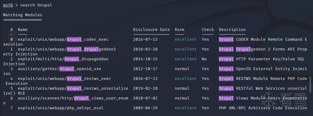Click 'normal' rank of drupal_openid_xxe row
The image size is (313, 116).
182,69
